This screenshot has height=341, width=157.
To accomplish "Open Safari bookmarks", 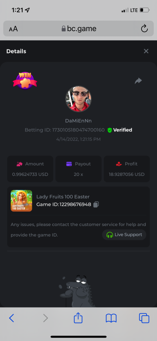I will point(111,318).
